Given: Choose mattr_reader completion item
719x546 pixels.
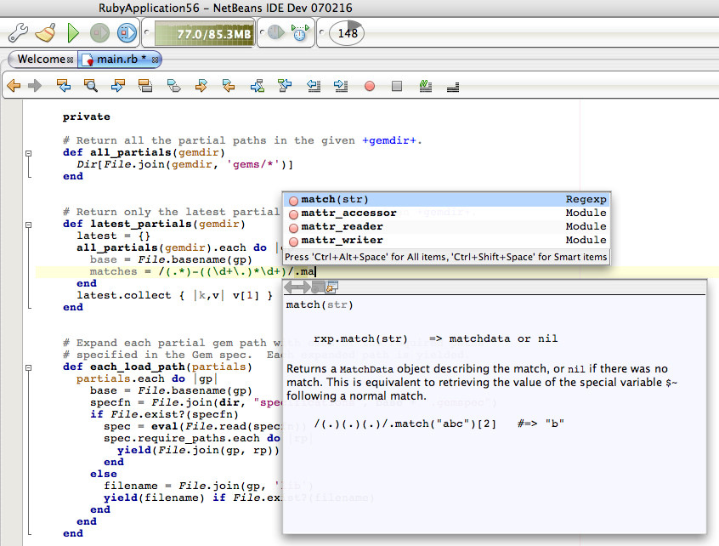Looking at the screenshot, I should 447,227.
